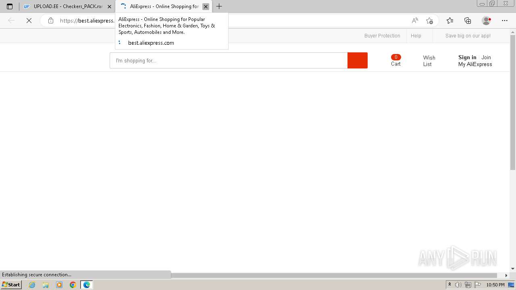Add this page to favorites
Viewport: 516px width, 290px height.
click(x=429, y=21)
